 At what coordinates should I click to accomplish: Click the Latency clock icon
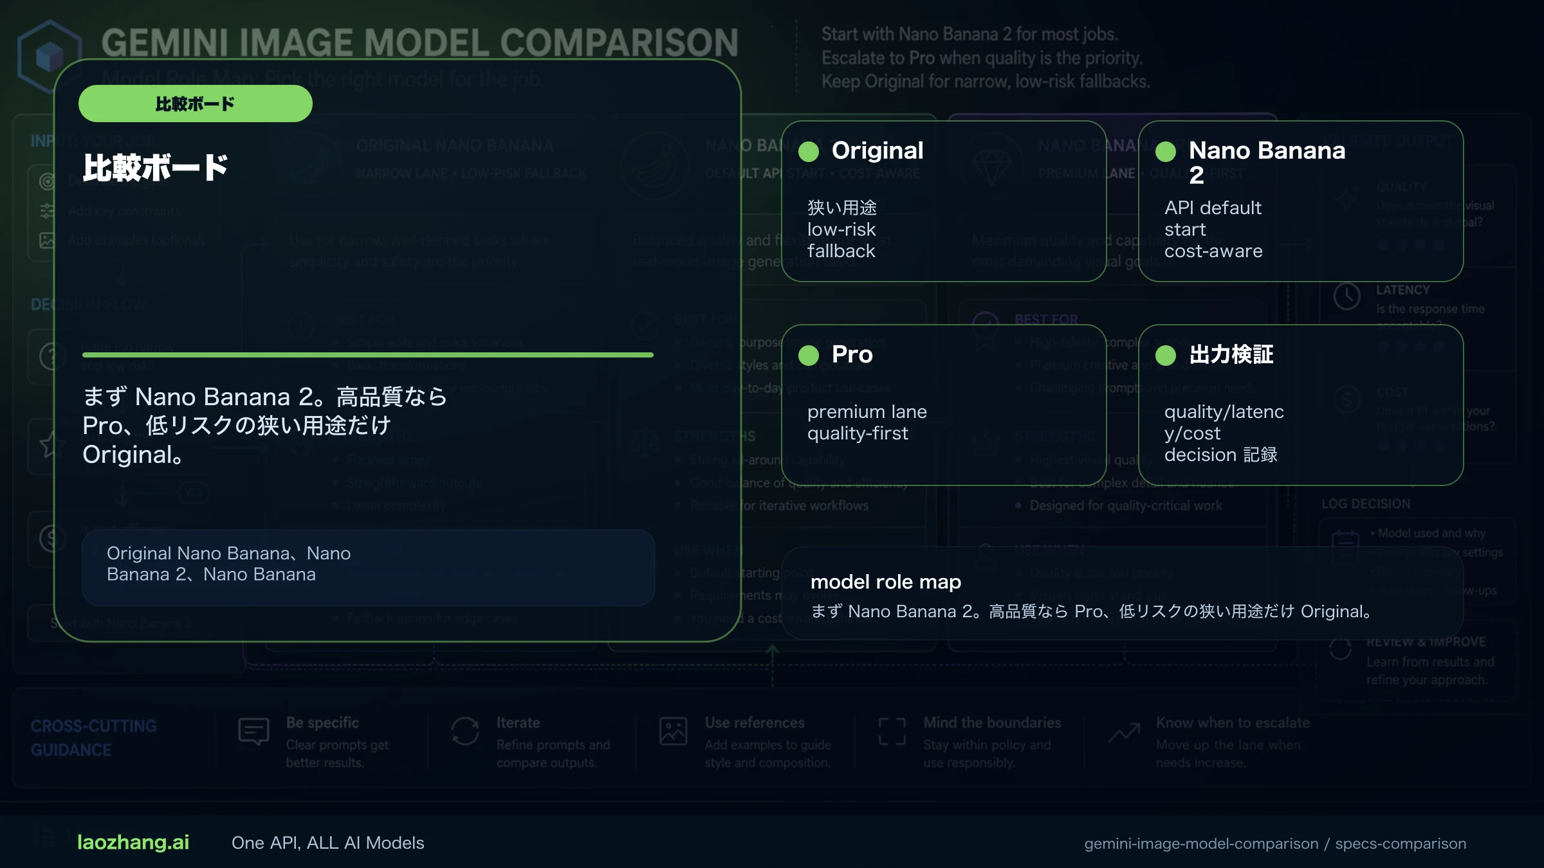pos(1346,296)
